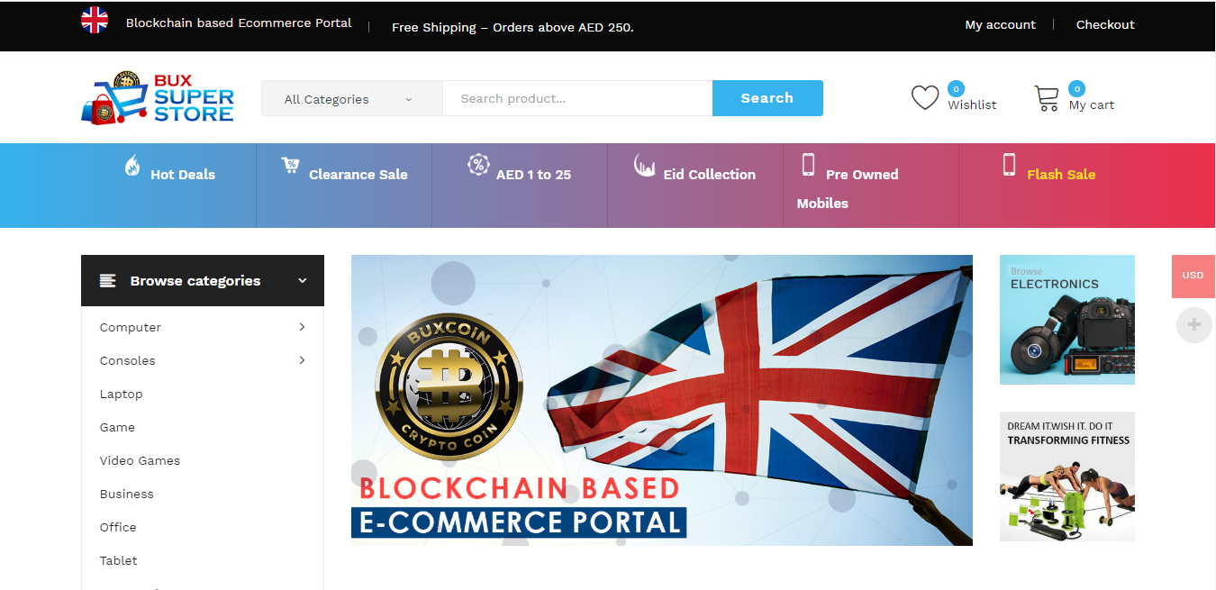Click the Search product input field
This screenshot has height=590, width=1216.
point(577,99)
